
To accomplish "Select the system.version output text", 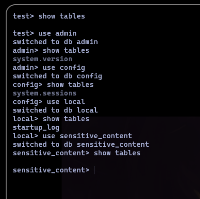I will pos(43,59).
